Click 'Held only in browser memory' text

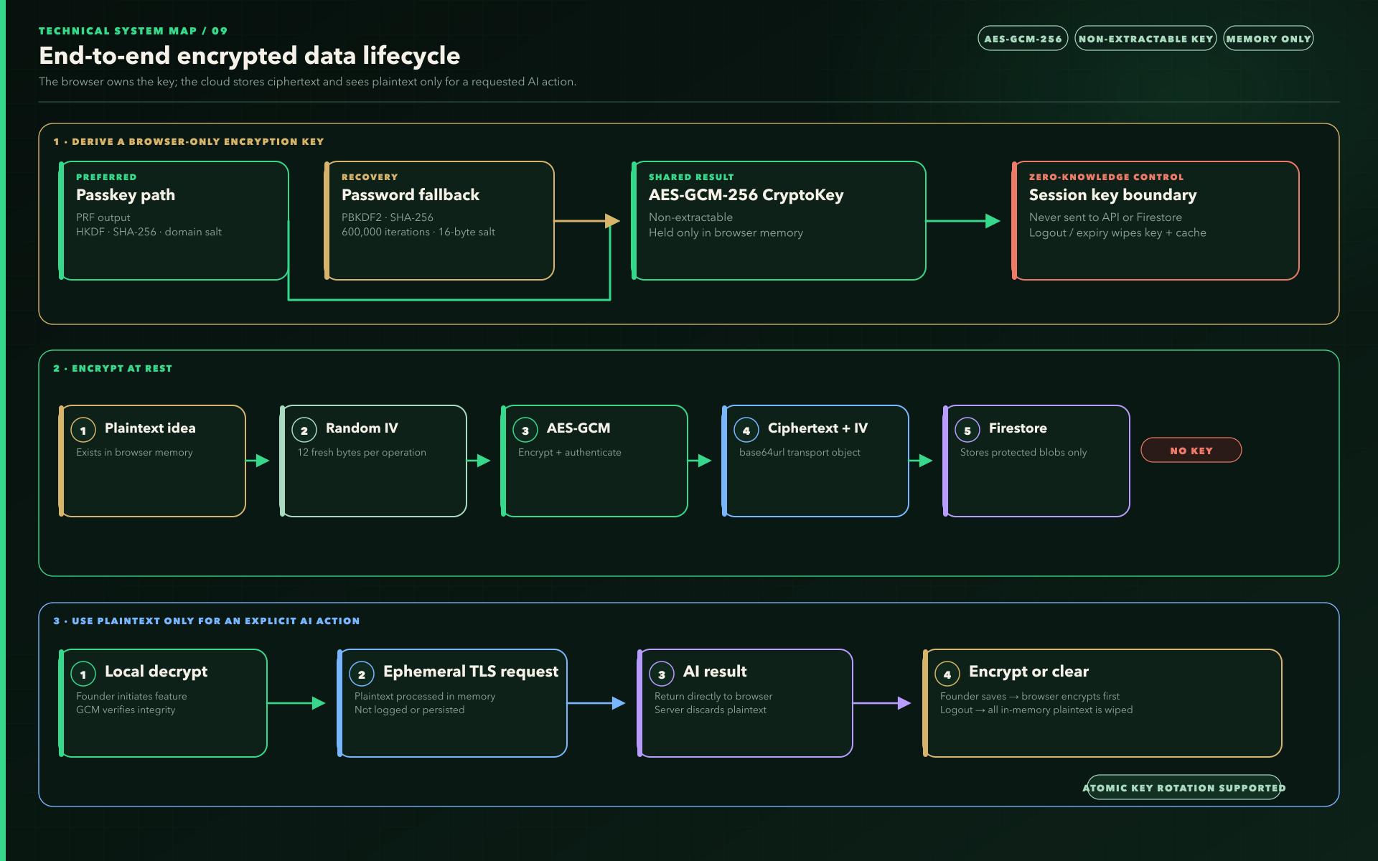pyautogui.click(x=726, y=232)
